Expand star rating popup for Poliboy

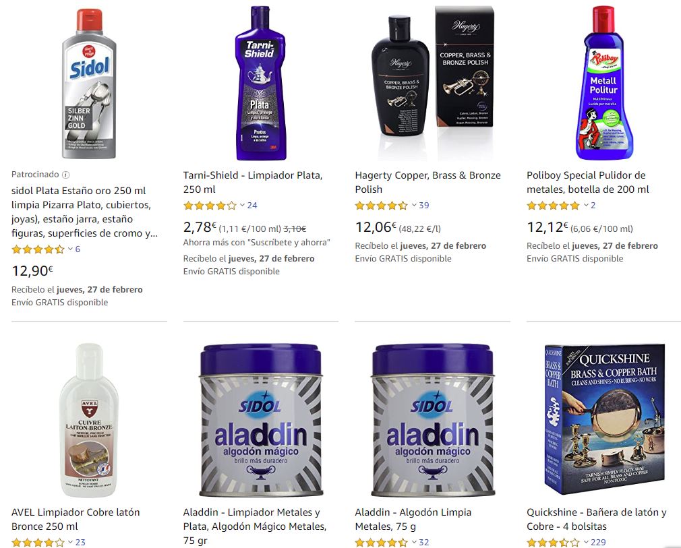[586, 206]
